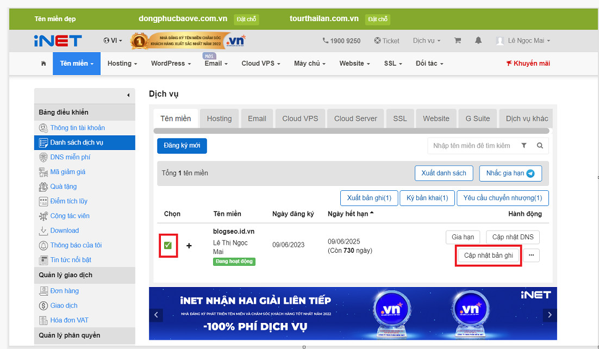
Task: Open more actions with the ellipsis icon
Action: pos(531,255)
